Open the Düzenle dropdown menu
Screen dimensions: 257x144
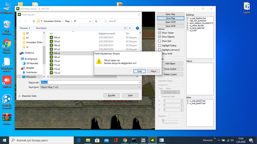click(x=25, y=28)
